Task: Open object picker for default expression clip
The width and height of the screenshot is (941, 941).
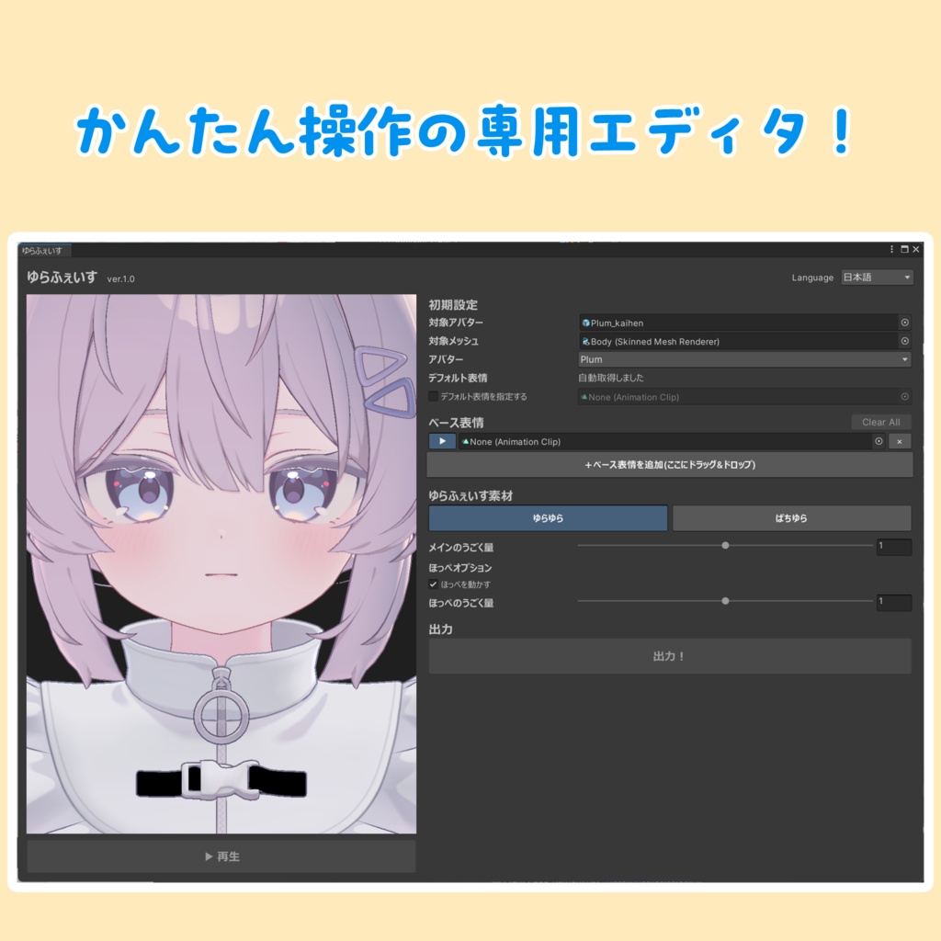Action: [904, 397]
